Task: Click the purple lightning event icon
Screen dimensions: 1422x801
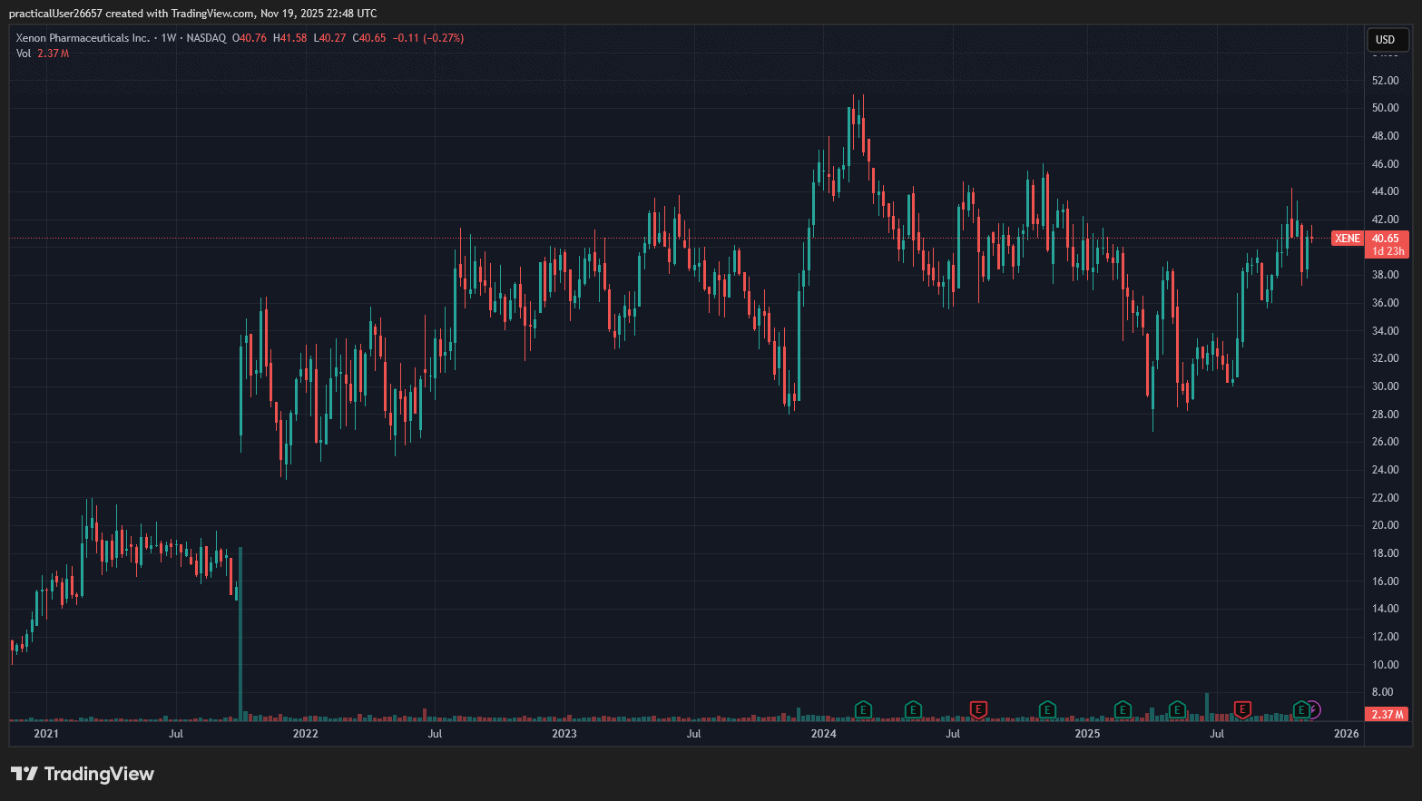Action: 1313,709
